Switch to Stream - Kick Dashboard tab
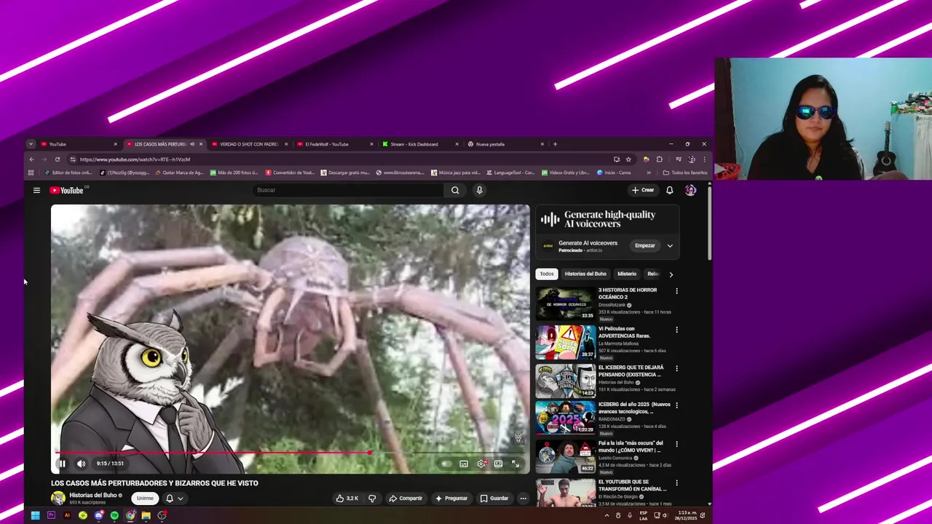This screenshot has width=932, height=524. pyautogui.click(x=420, y=144)
